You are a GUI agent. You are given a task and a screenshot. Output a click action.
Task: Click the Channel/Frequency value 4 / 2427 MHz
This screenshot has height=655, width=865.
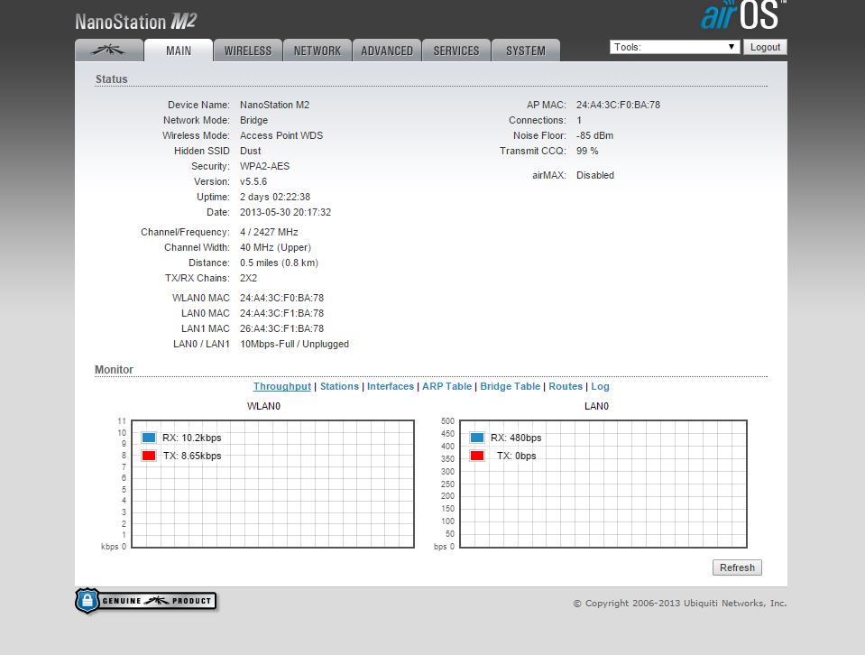point(269,232)
